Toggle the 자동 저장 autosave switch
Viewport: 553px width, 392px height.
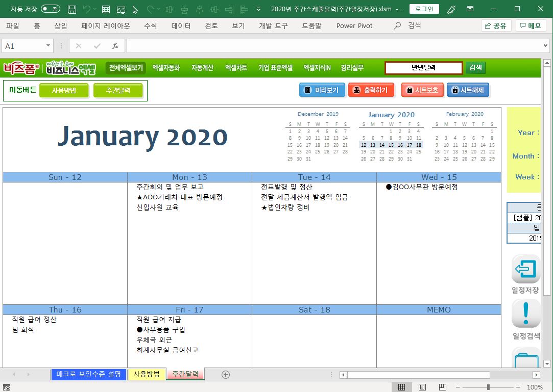[51, 9]
